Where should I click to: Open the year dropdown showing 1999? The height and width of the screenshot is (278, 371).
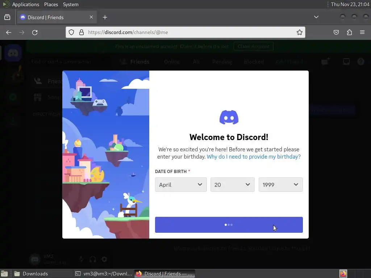(x=281, y=185)
